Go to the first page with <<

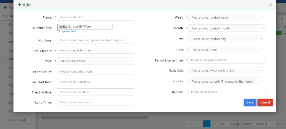click(x=190, y=124)
